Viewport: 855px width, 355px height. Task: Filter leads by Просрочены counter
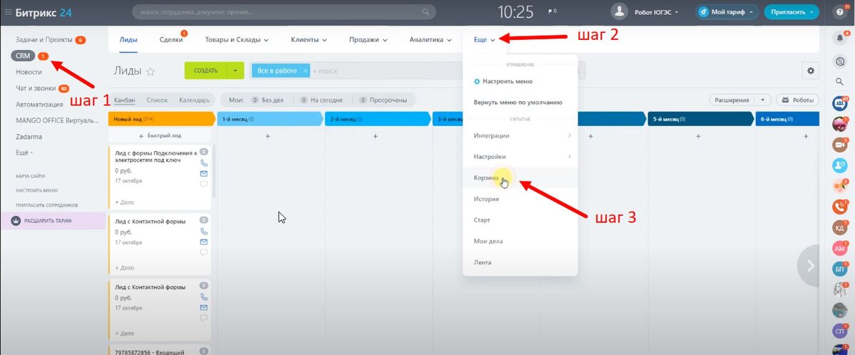(x=383, y=101)
